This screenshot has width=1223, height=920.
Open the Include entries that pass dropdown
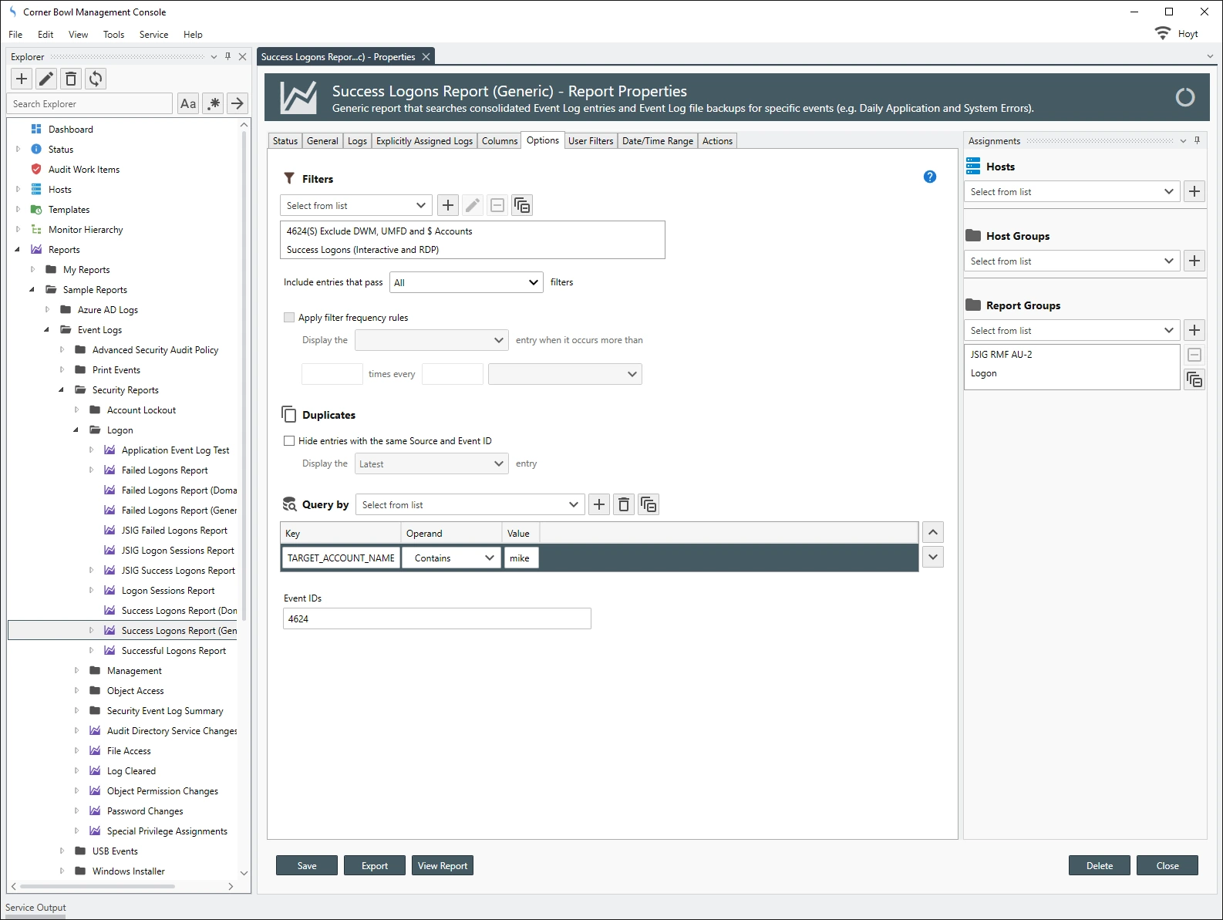point(466,282)
